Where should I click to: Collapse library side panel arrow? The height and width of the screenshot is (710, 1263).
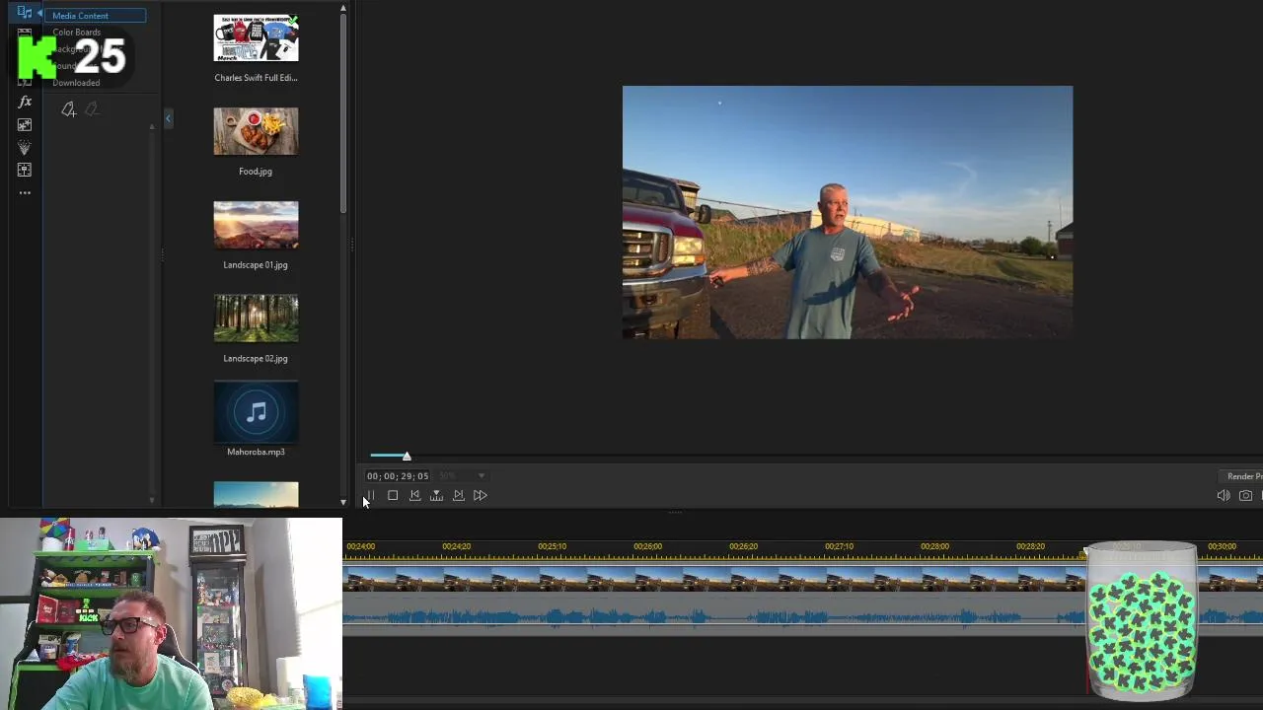(x=168, y=118)
